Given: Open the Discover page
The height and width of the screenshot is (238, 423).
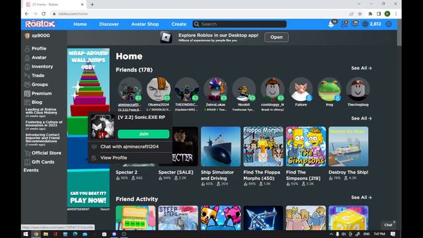Looking at the screenshot, I should pos(109,24).
